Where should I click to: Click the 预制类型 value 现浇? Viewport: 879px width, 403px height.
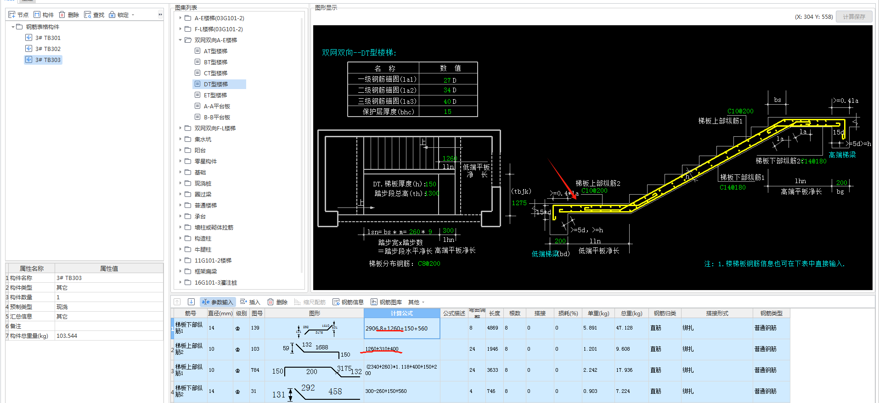point(109,307)
